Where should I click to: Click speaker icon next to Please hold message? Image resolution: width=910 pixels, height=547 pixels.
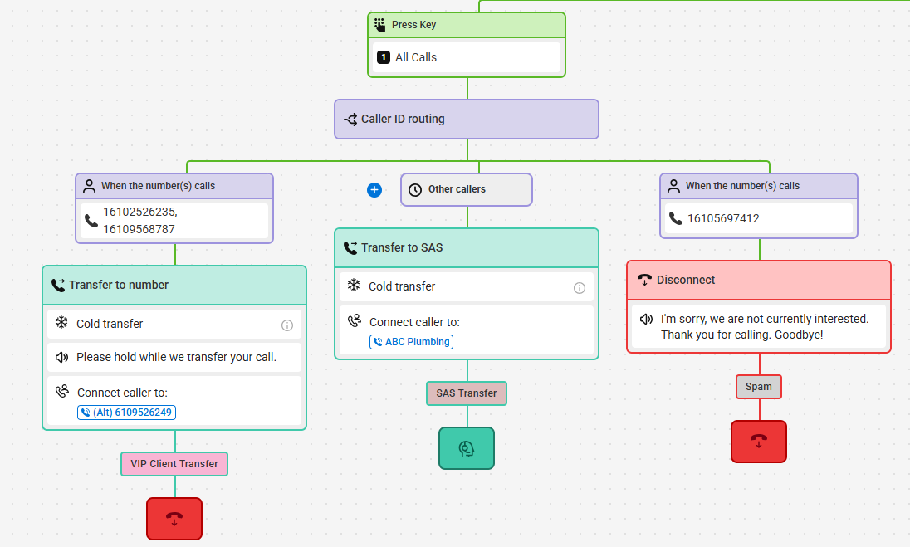click(61, 357)
